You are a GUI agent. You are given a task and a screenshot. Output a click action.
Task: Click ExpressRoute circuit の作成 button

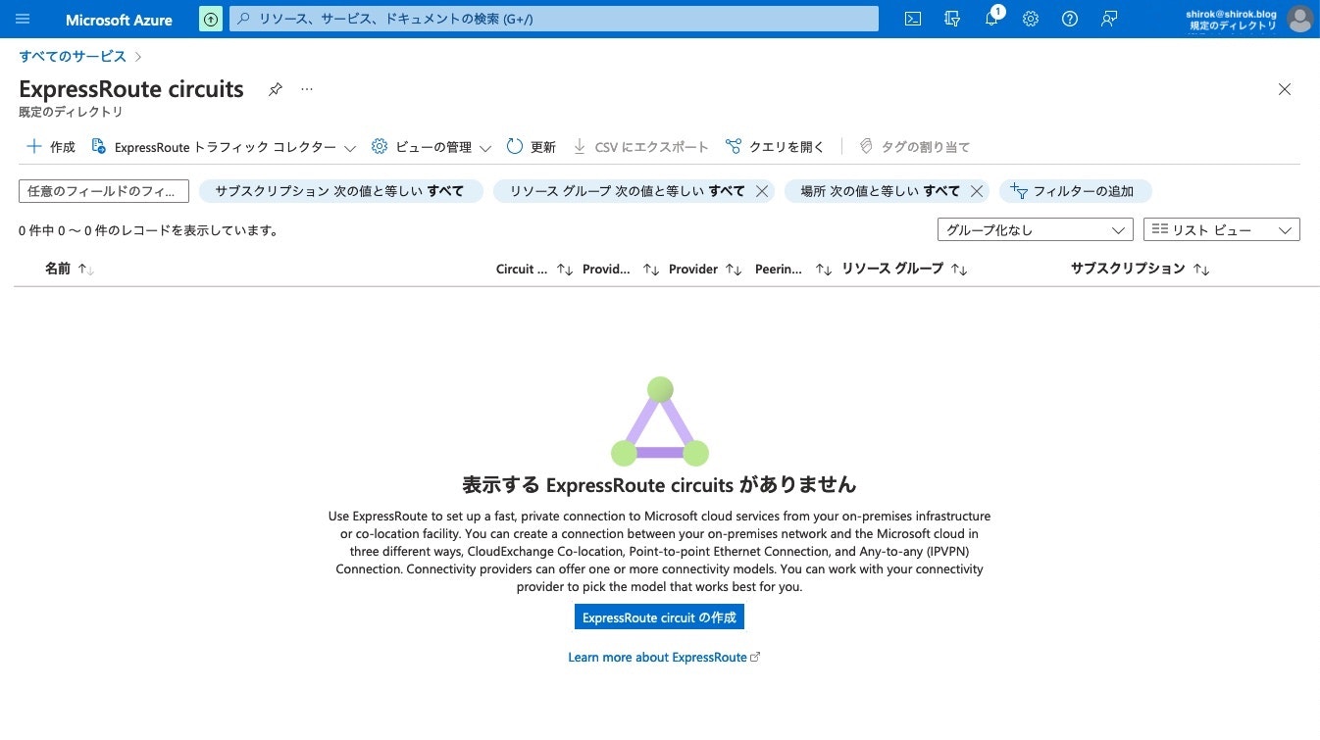coord(660,617)
